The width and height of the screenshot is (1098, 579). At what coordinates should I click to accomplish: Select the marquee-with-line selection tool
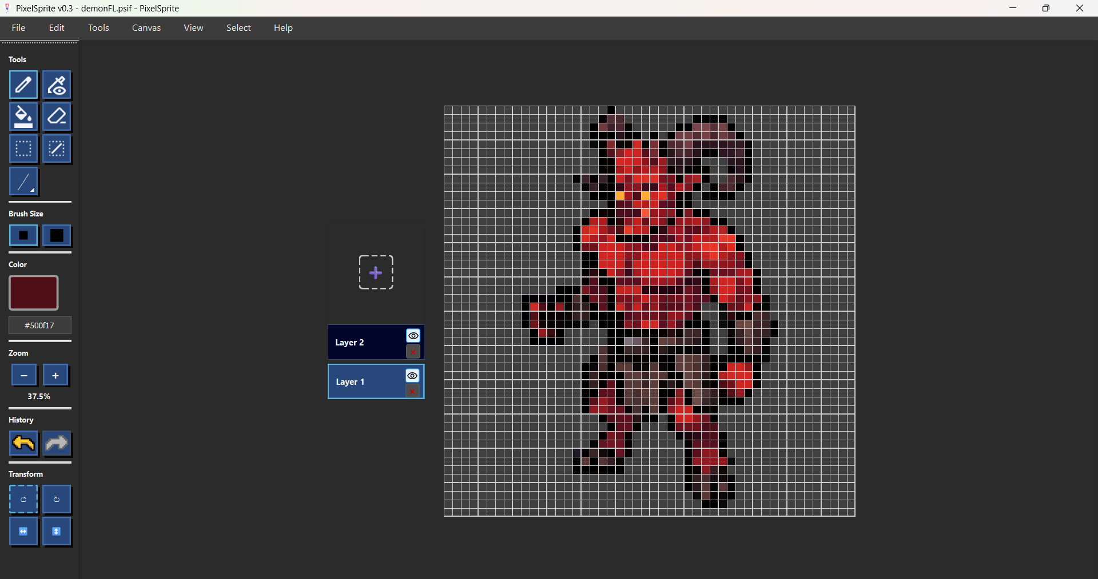tap(57, 149)
